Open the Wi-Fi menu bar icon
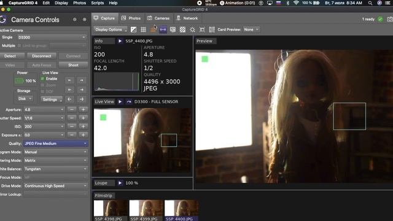 [296, 3]
